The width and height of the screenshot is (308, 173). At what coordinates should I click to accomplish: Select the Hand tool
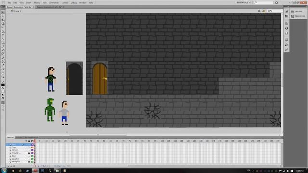[x=3, y=74]
